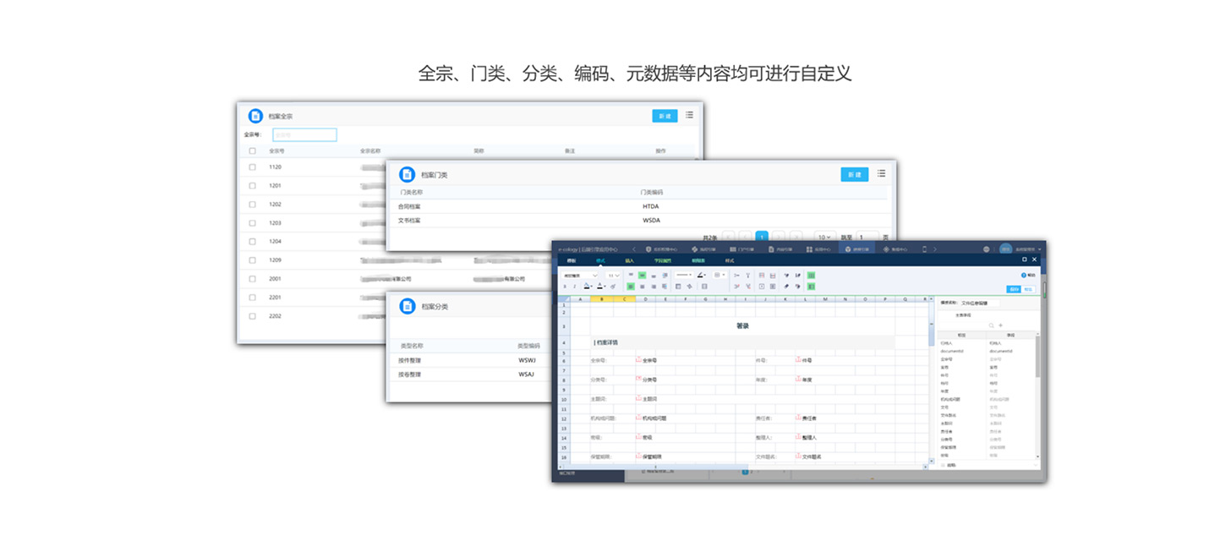
Task: Click the italic I icon in editor toolbar
Action: (x=575, y=287)
